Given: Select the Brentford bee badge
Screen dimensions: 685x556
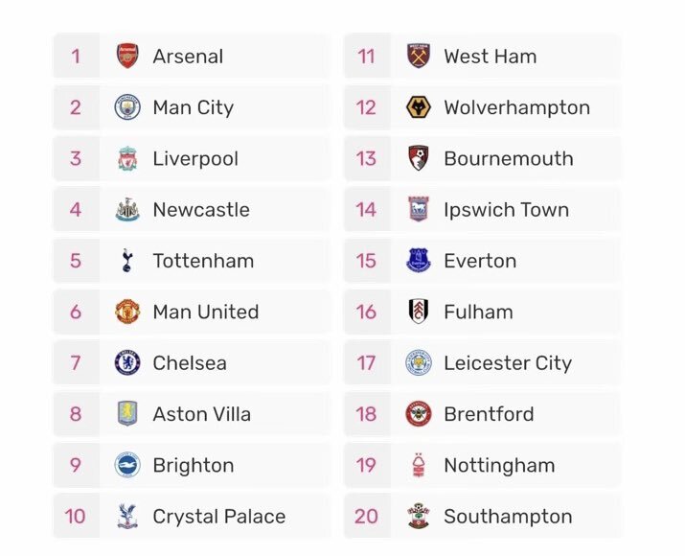Looking at the screenshot, I should [419, 414].
